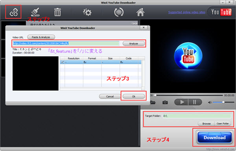Click the Cancel button in dialog

tap(110, 97)
